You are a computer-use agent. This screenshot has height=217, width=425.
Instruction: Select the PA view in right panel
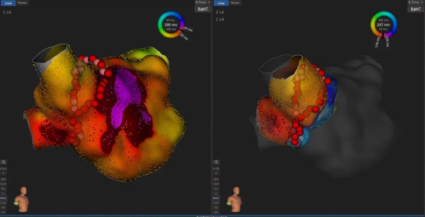click(x=216, y=208)
